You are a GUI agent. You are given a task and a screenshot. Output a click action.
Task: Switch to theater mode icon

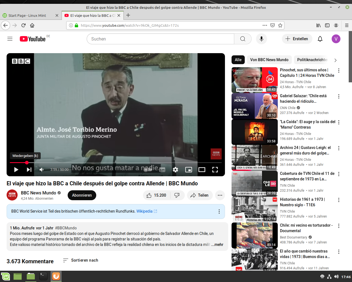(x=202, y=170)
